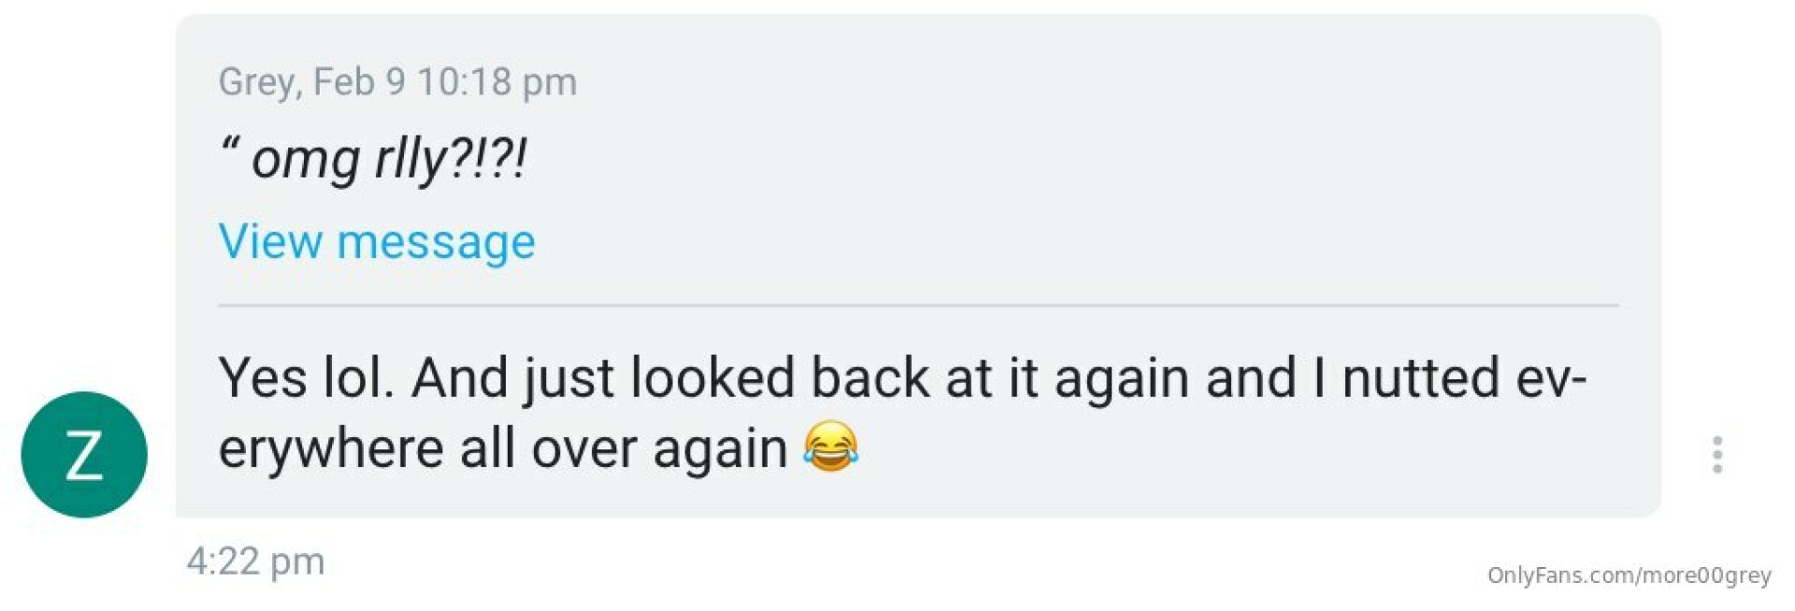Click the word 'View' in the blue link
The height and width of the screenshot is (611, 1795).
[270, 242]
